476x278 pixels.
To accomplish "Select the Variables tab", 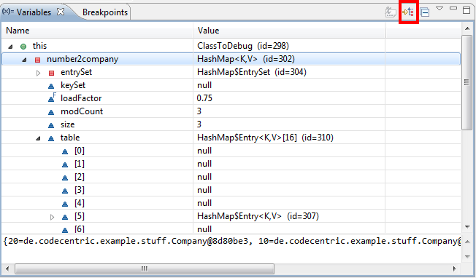I will click(x=27, y=12).
